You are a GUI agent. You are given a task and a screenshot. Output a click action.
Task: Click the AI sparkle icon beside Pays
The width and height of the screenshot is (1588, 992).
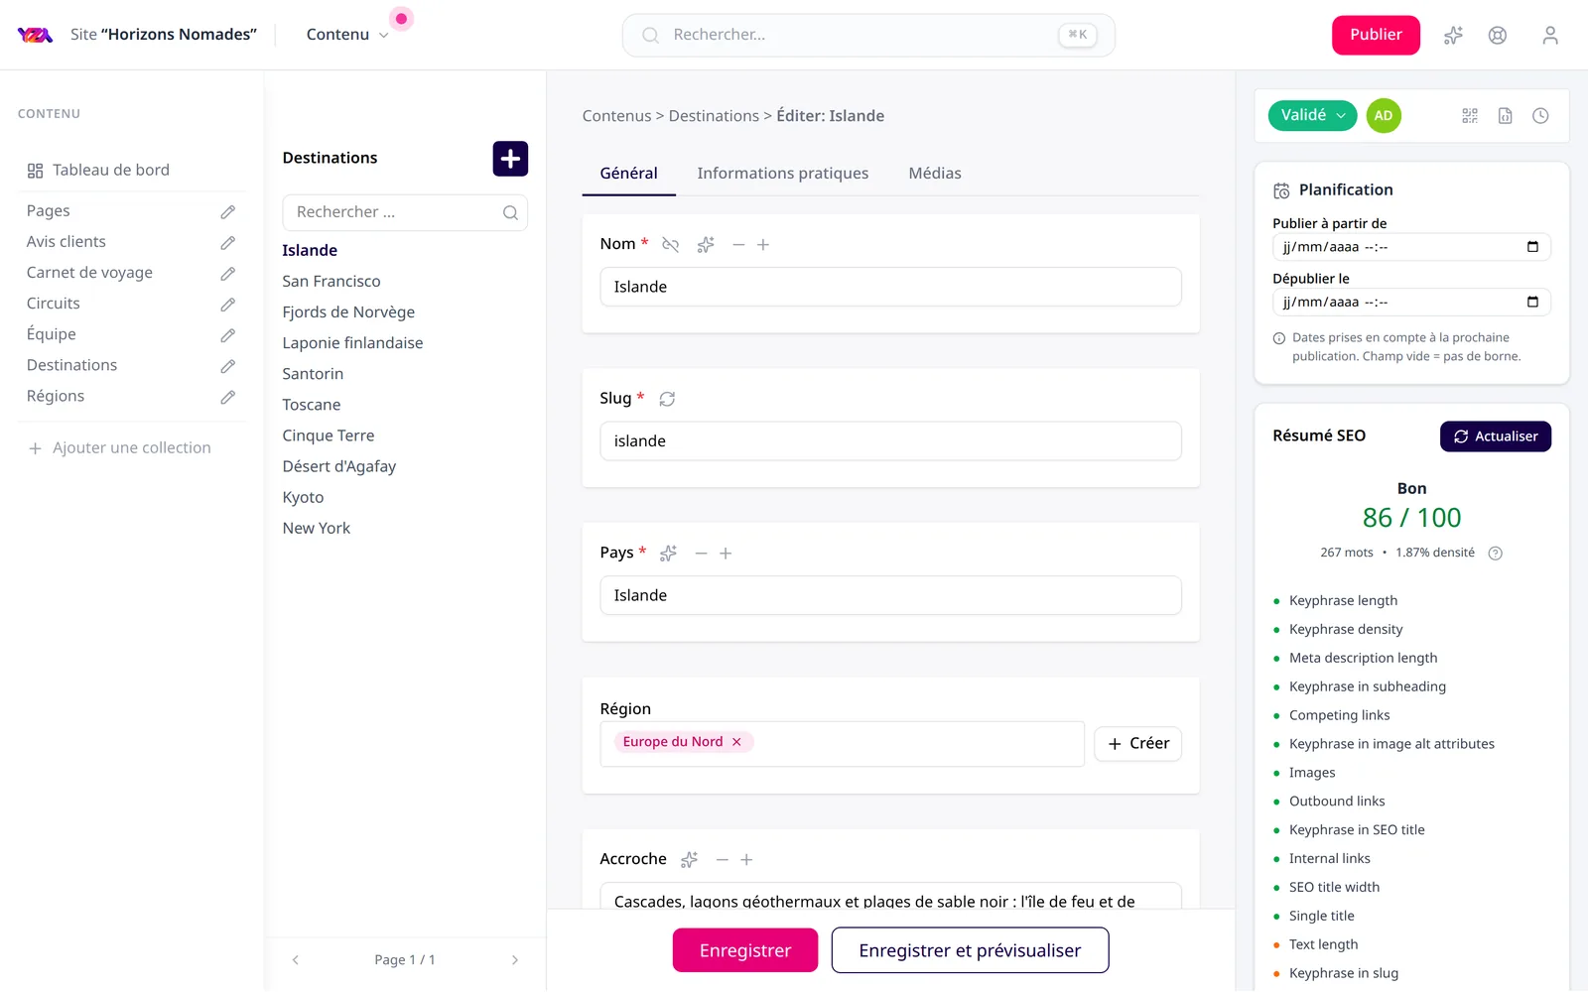(x=668, y=554)
